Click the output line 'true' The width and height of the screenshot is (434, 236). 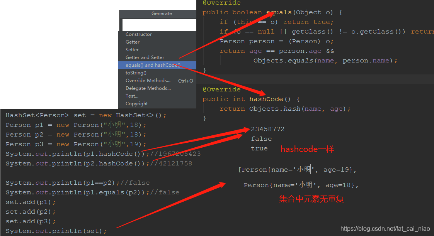(259, 148)
